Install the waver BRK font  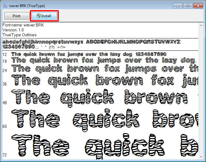[44, 16]
